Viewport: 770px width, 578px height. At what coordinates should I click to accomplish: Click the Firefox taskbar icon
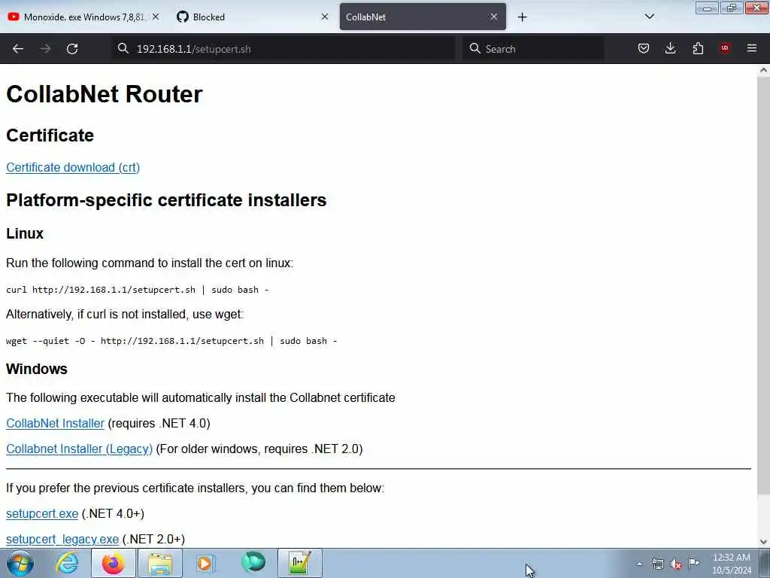113,563
